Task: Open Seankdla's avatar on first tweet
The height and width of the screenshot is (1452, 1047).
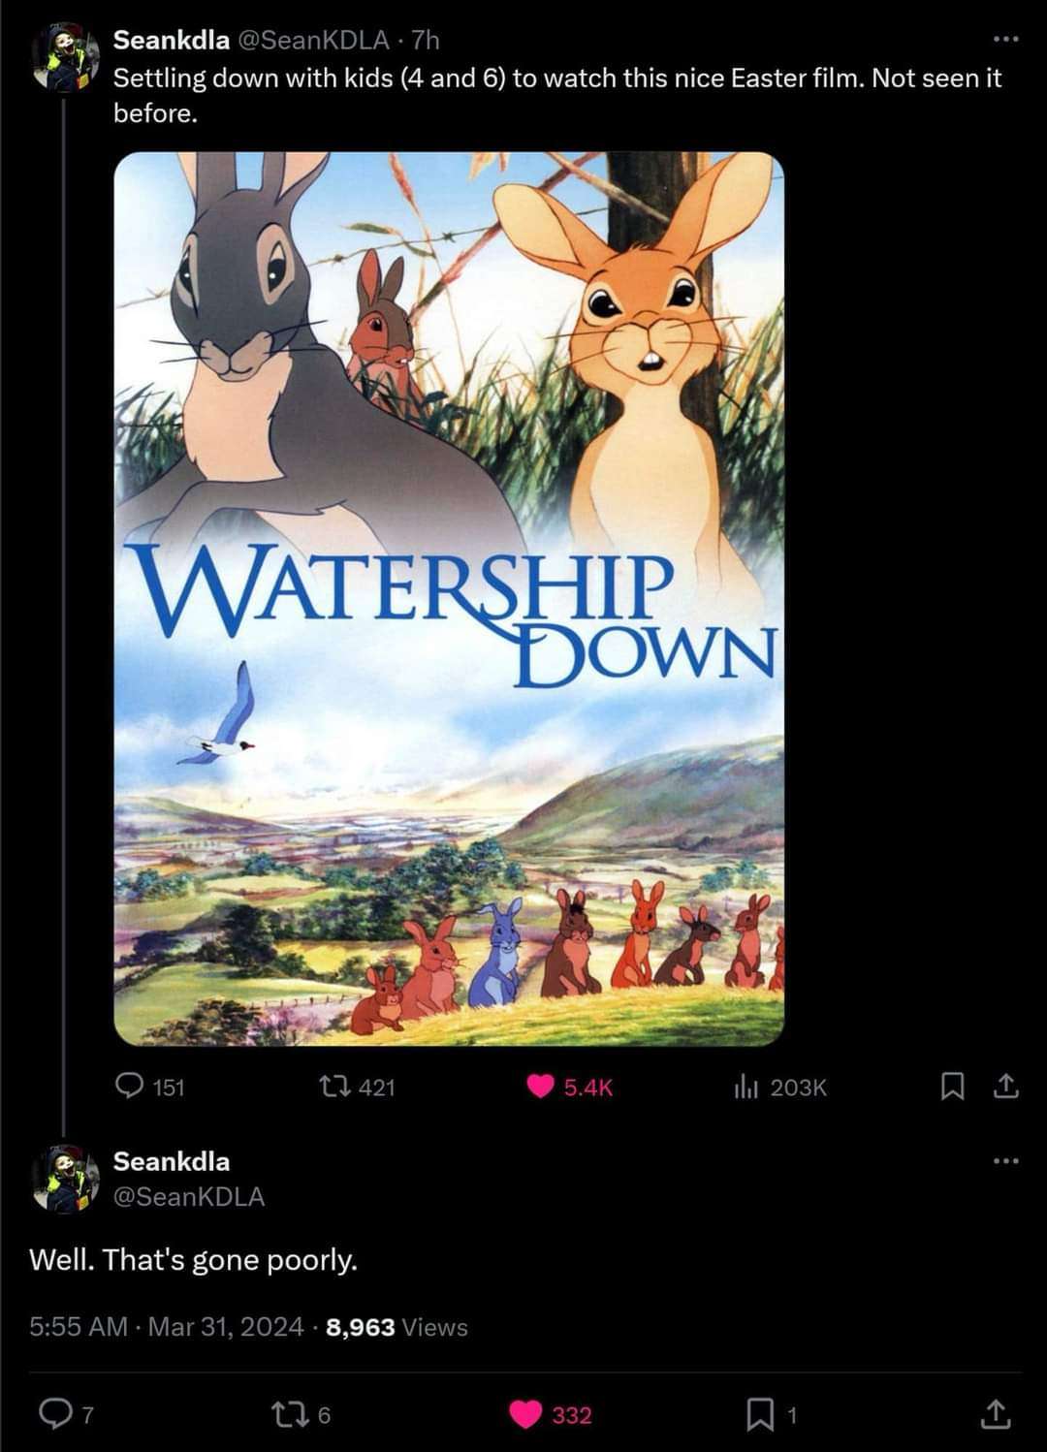Action: pos(65,59)
